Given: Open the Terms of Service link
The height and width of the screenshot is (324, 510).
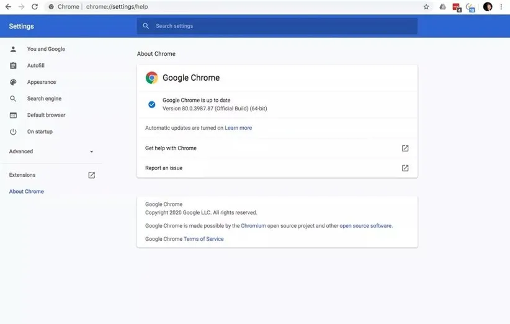Looking at the screenshot, I should tap(204, 239).
